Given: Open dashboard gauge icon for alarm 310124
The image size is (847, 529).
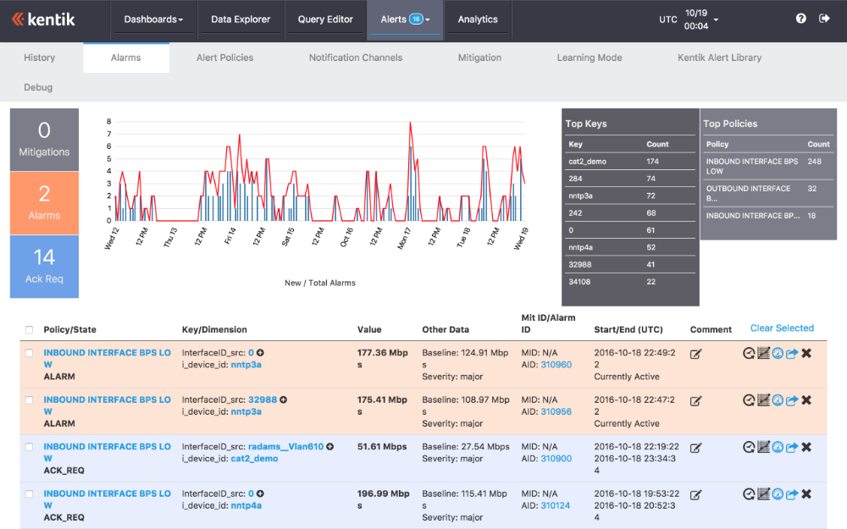Looking at the screenshot, I should coord(778,494).
